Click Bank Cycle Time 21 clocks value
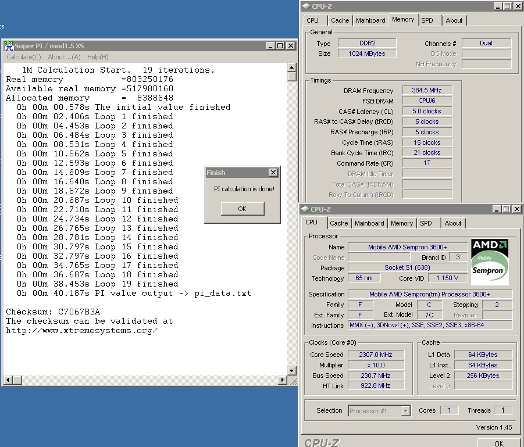Image resolution: width=524 pixels, height=447 pixels. 427,153
